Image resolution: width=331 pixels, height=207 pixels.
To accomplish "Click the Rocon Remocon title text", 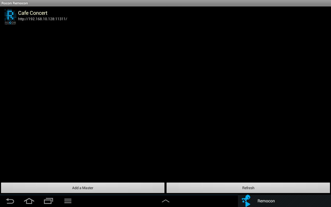I will click(15, 3).
